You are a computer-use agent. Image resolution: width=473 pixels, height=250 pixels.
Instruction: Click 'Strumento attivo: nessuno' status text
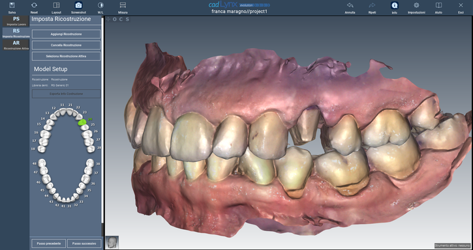click(x=452, y=245)
